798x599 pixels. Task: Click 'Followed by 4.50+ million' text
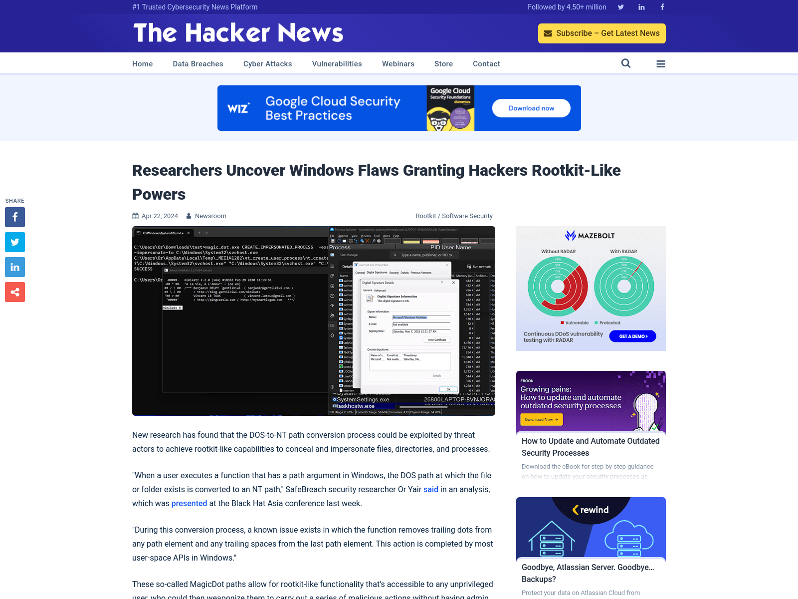point(567,7)
